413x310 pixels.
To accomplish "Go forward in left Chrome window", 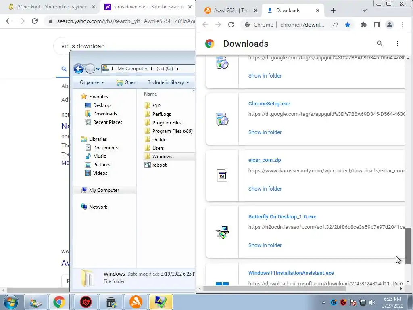I will point(22,21).
